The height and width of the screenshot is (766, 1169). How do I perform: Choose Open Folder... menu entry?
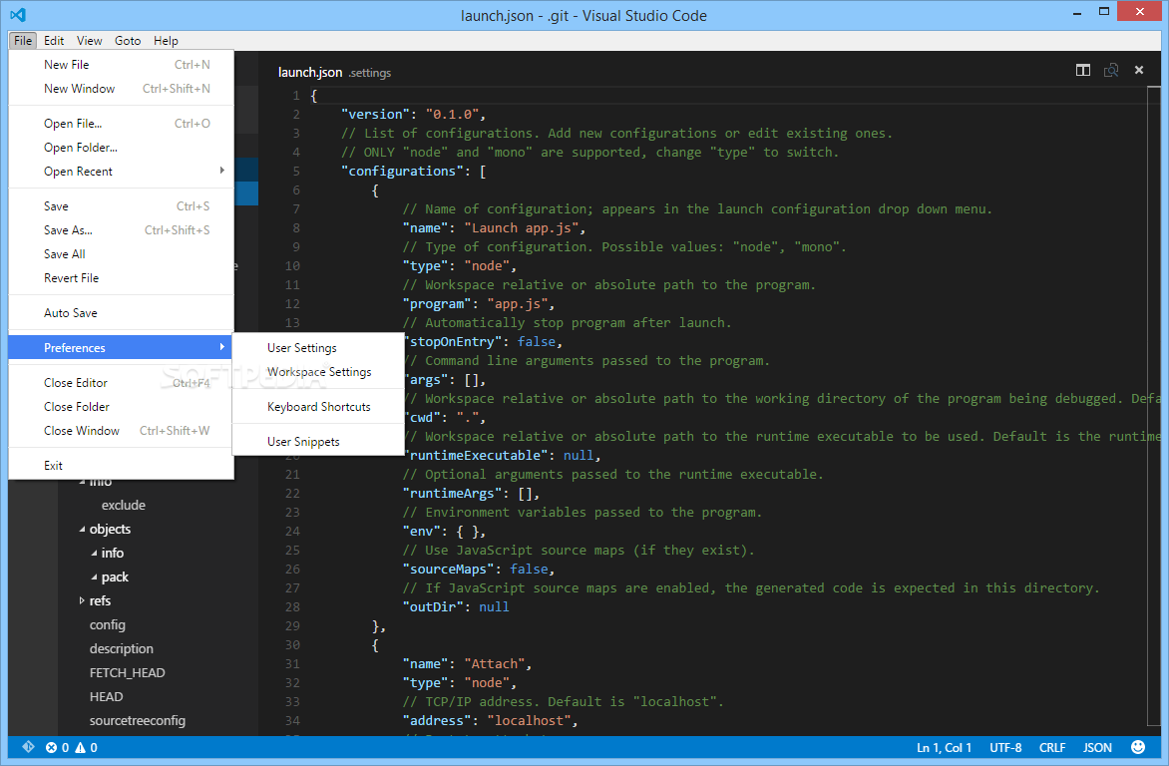click(x=122, y=148)
